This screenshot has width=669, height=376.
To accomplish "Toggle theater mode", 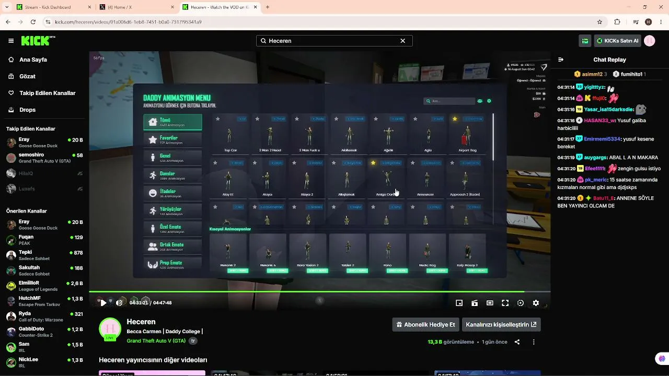I will 490,303.
